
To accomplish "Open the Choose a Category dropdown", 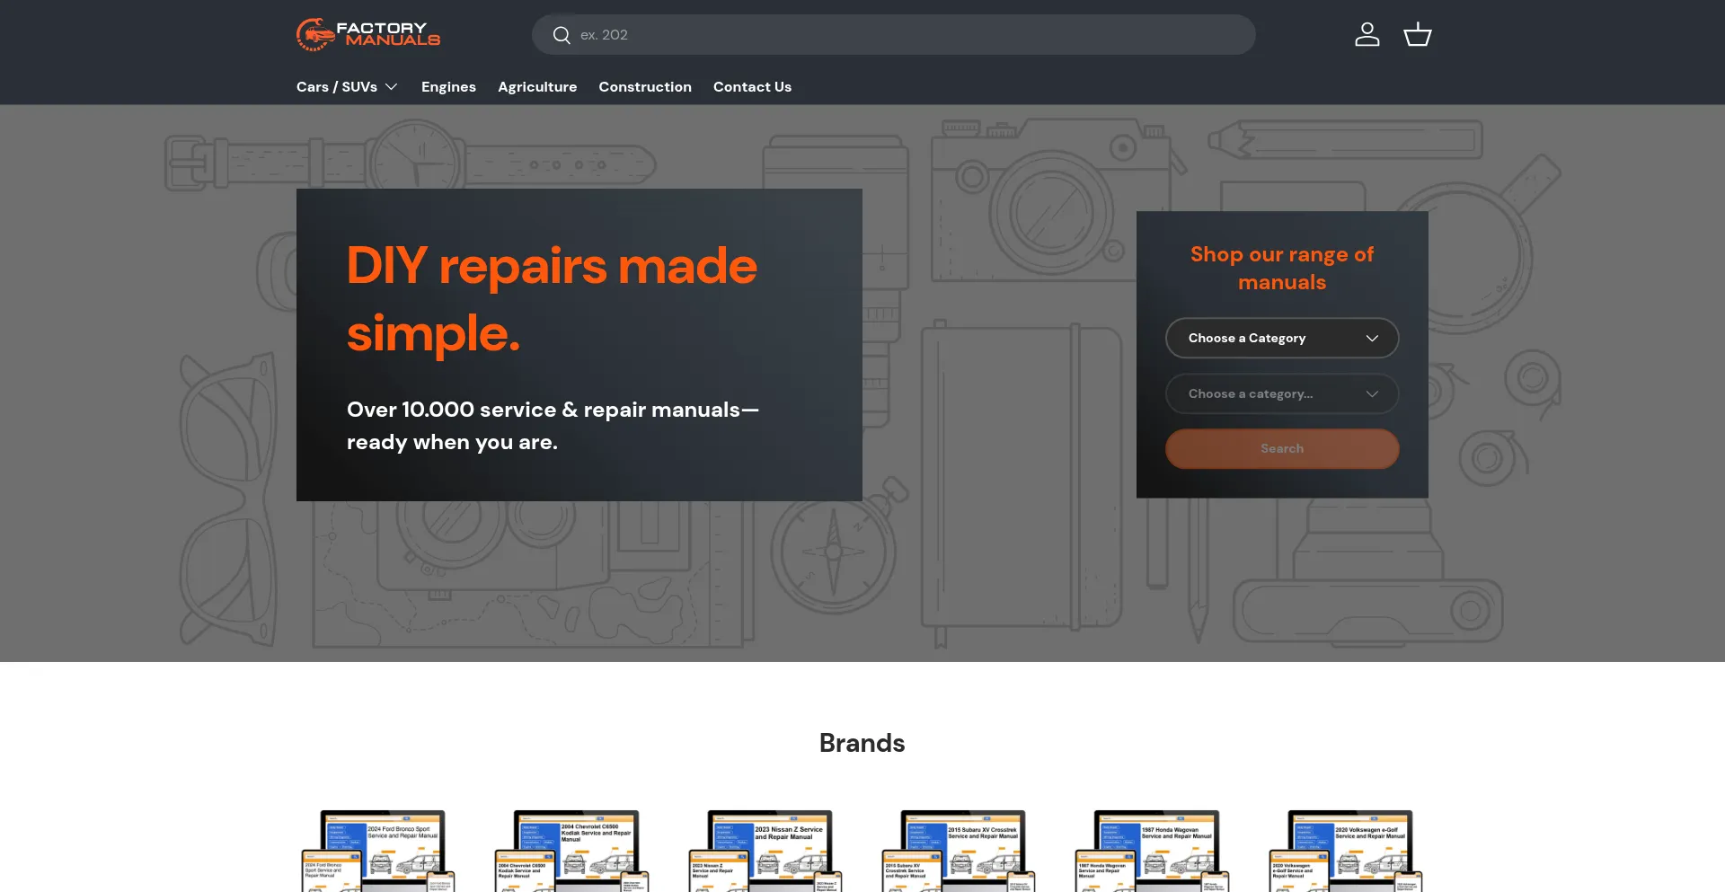I will point(1282,338).
